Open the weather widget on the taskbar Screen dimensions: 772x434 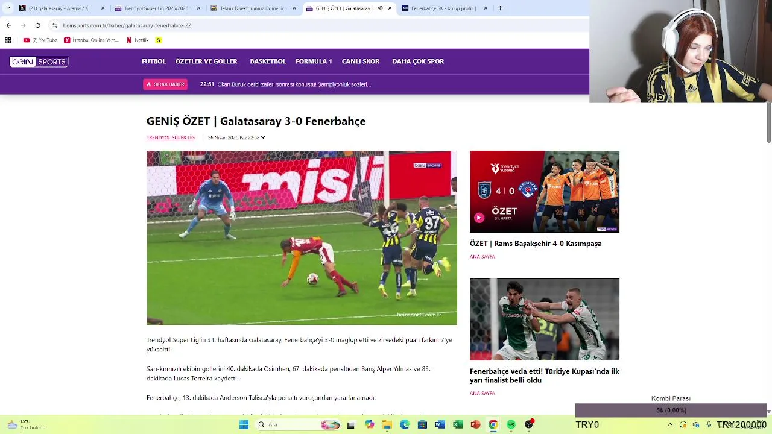(25, 424)
